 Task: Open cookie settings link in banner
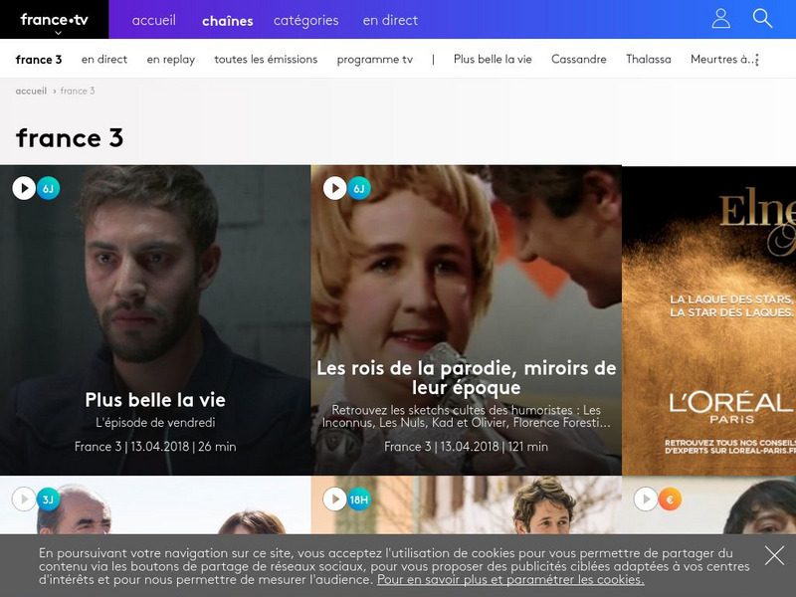510,580
